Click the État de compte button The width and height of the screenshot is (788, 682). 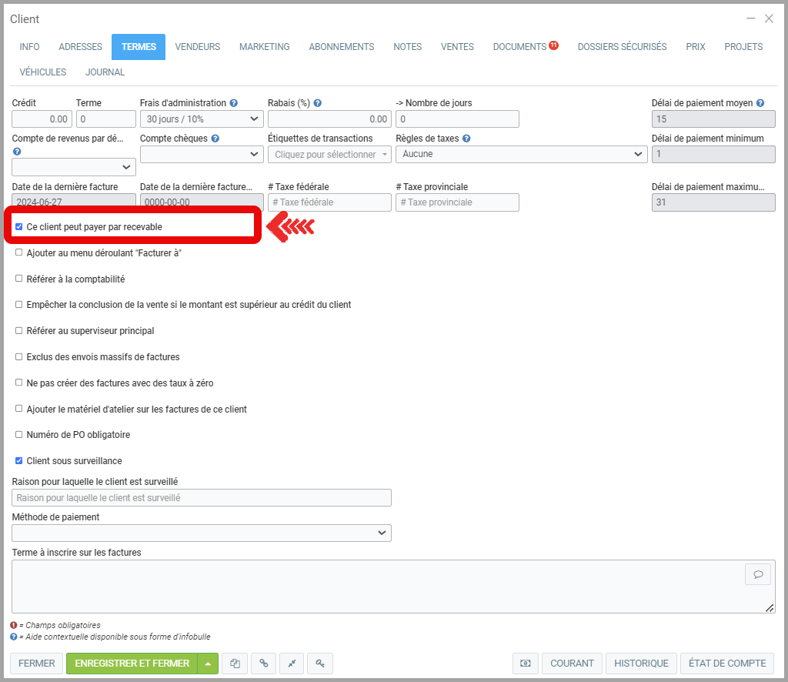(x=727, y=663)
